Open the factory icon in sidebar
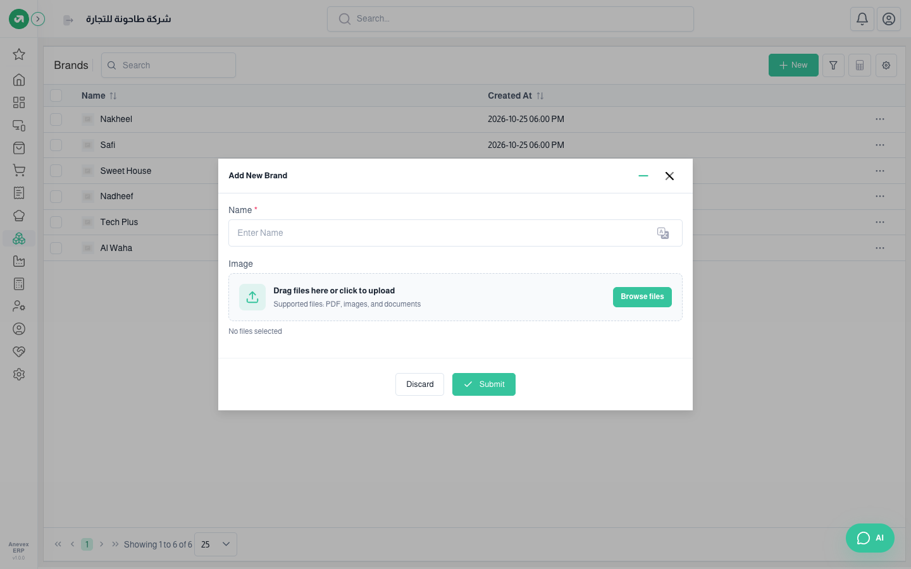This screenshot has width=911, height=569. pyautogui.click(x=19, y=261)
